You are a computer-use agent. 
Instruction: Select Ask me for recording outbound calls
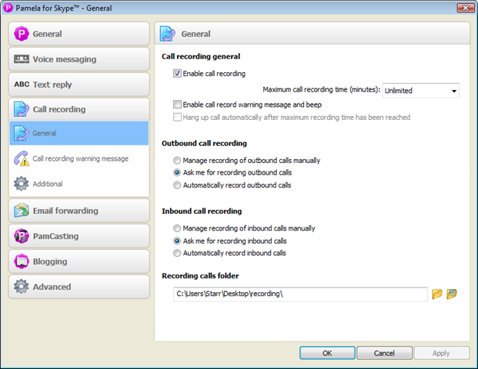(177, 173)
